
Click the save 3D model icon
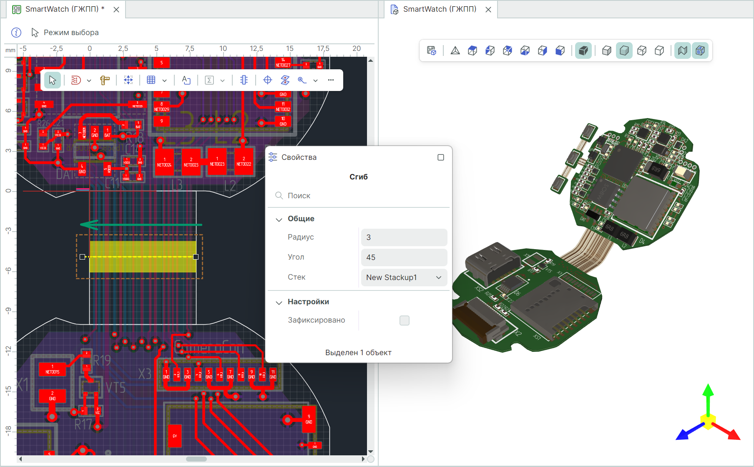(x=432, y=50)
